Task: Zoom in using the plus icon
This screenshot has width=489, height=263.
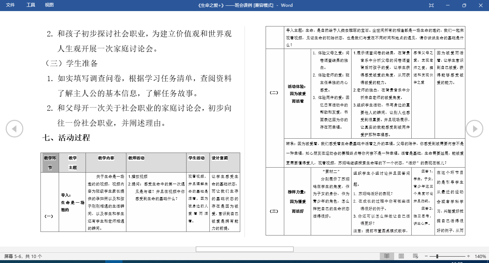Action: 469,256
